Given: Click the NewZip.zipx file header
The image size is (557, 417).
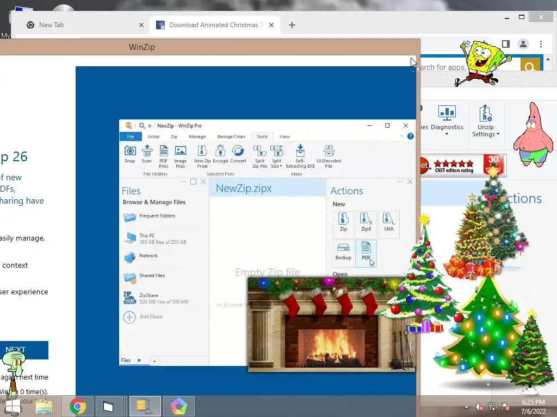Looking at the screenshot, I should point(267,188).
